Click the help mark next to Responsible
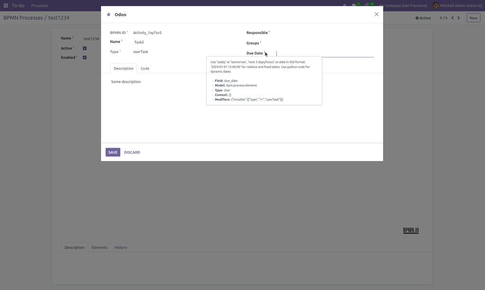The width and height of the screenshot is (485, 290). 269,32
